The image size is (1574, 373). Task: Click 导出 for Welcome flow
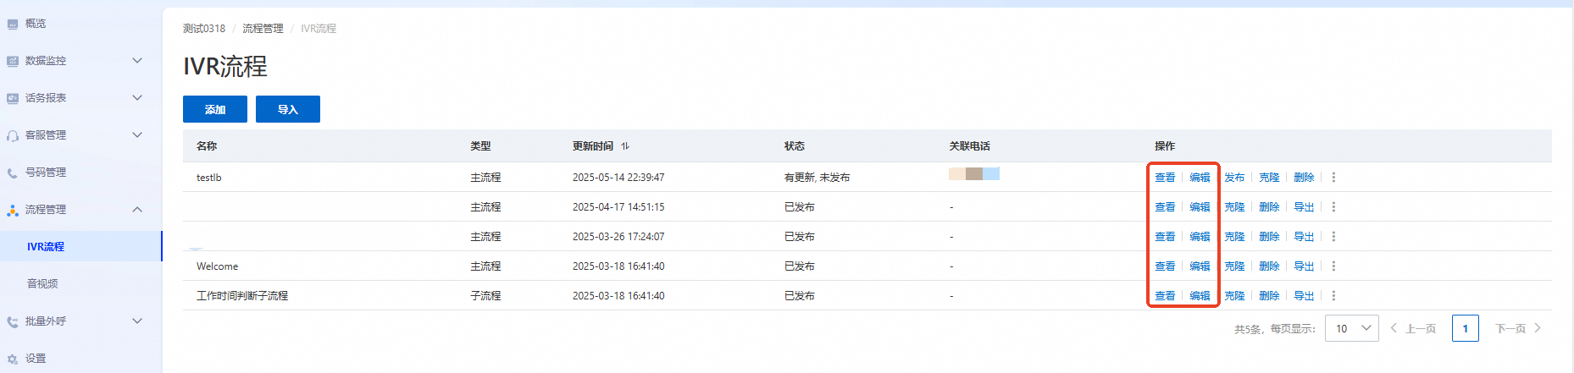tap(1304, 266)
